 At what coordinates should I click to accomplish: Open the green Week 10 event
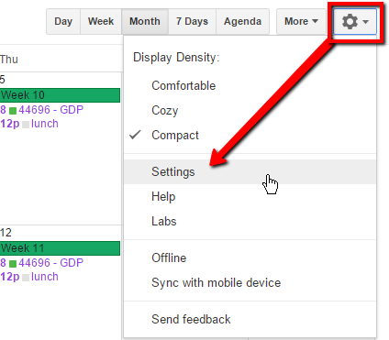coord(60,95)
